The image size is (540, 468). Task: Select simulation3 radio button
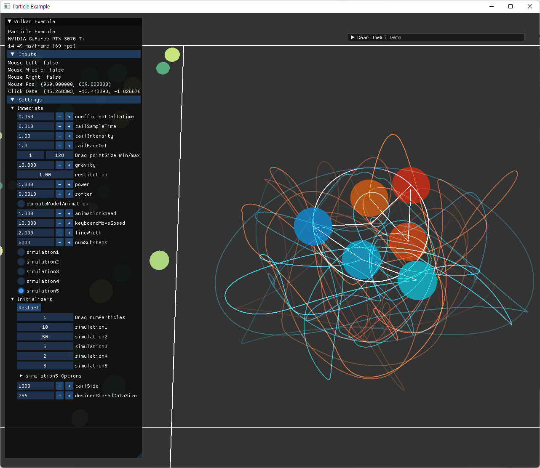pos(21,271)
